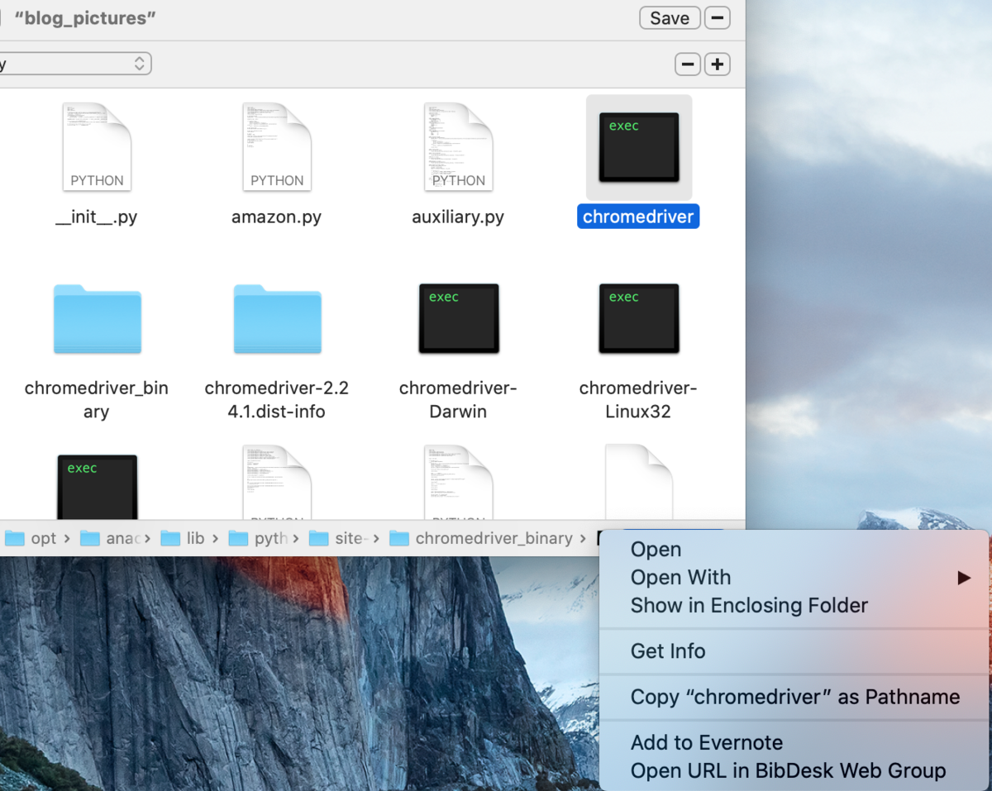Screen dimensions: 992x791
Task: Click the auxiliary.py file name
Action: (458, 217)
